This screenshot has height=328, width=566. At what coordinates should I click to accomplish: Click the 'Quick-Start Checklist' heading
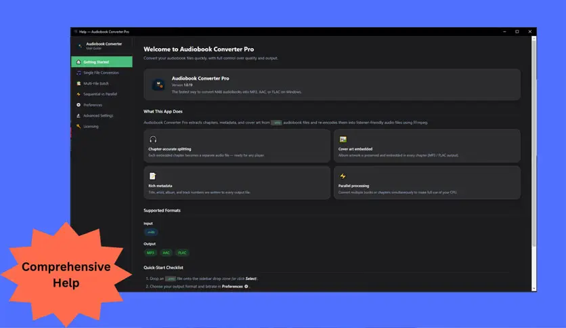click(x=163, y=267)
